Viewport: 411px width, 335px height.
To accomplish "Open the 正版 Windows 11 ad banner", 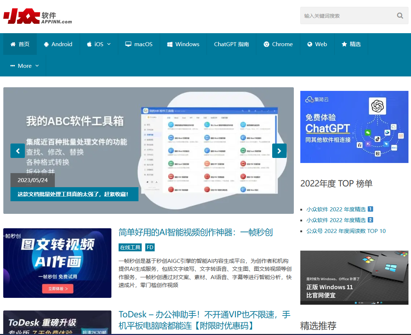I will [354, 277].
